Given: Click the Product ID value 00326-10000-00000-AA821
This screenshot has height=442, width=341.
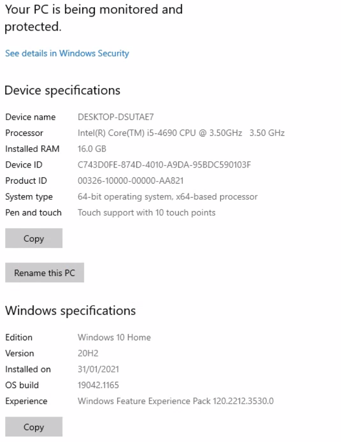Looking at the screenshot, I should (131, 181).
